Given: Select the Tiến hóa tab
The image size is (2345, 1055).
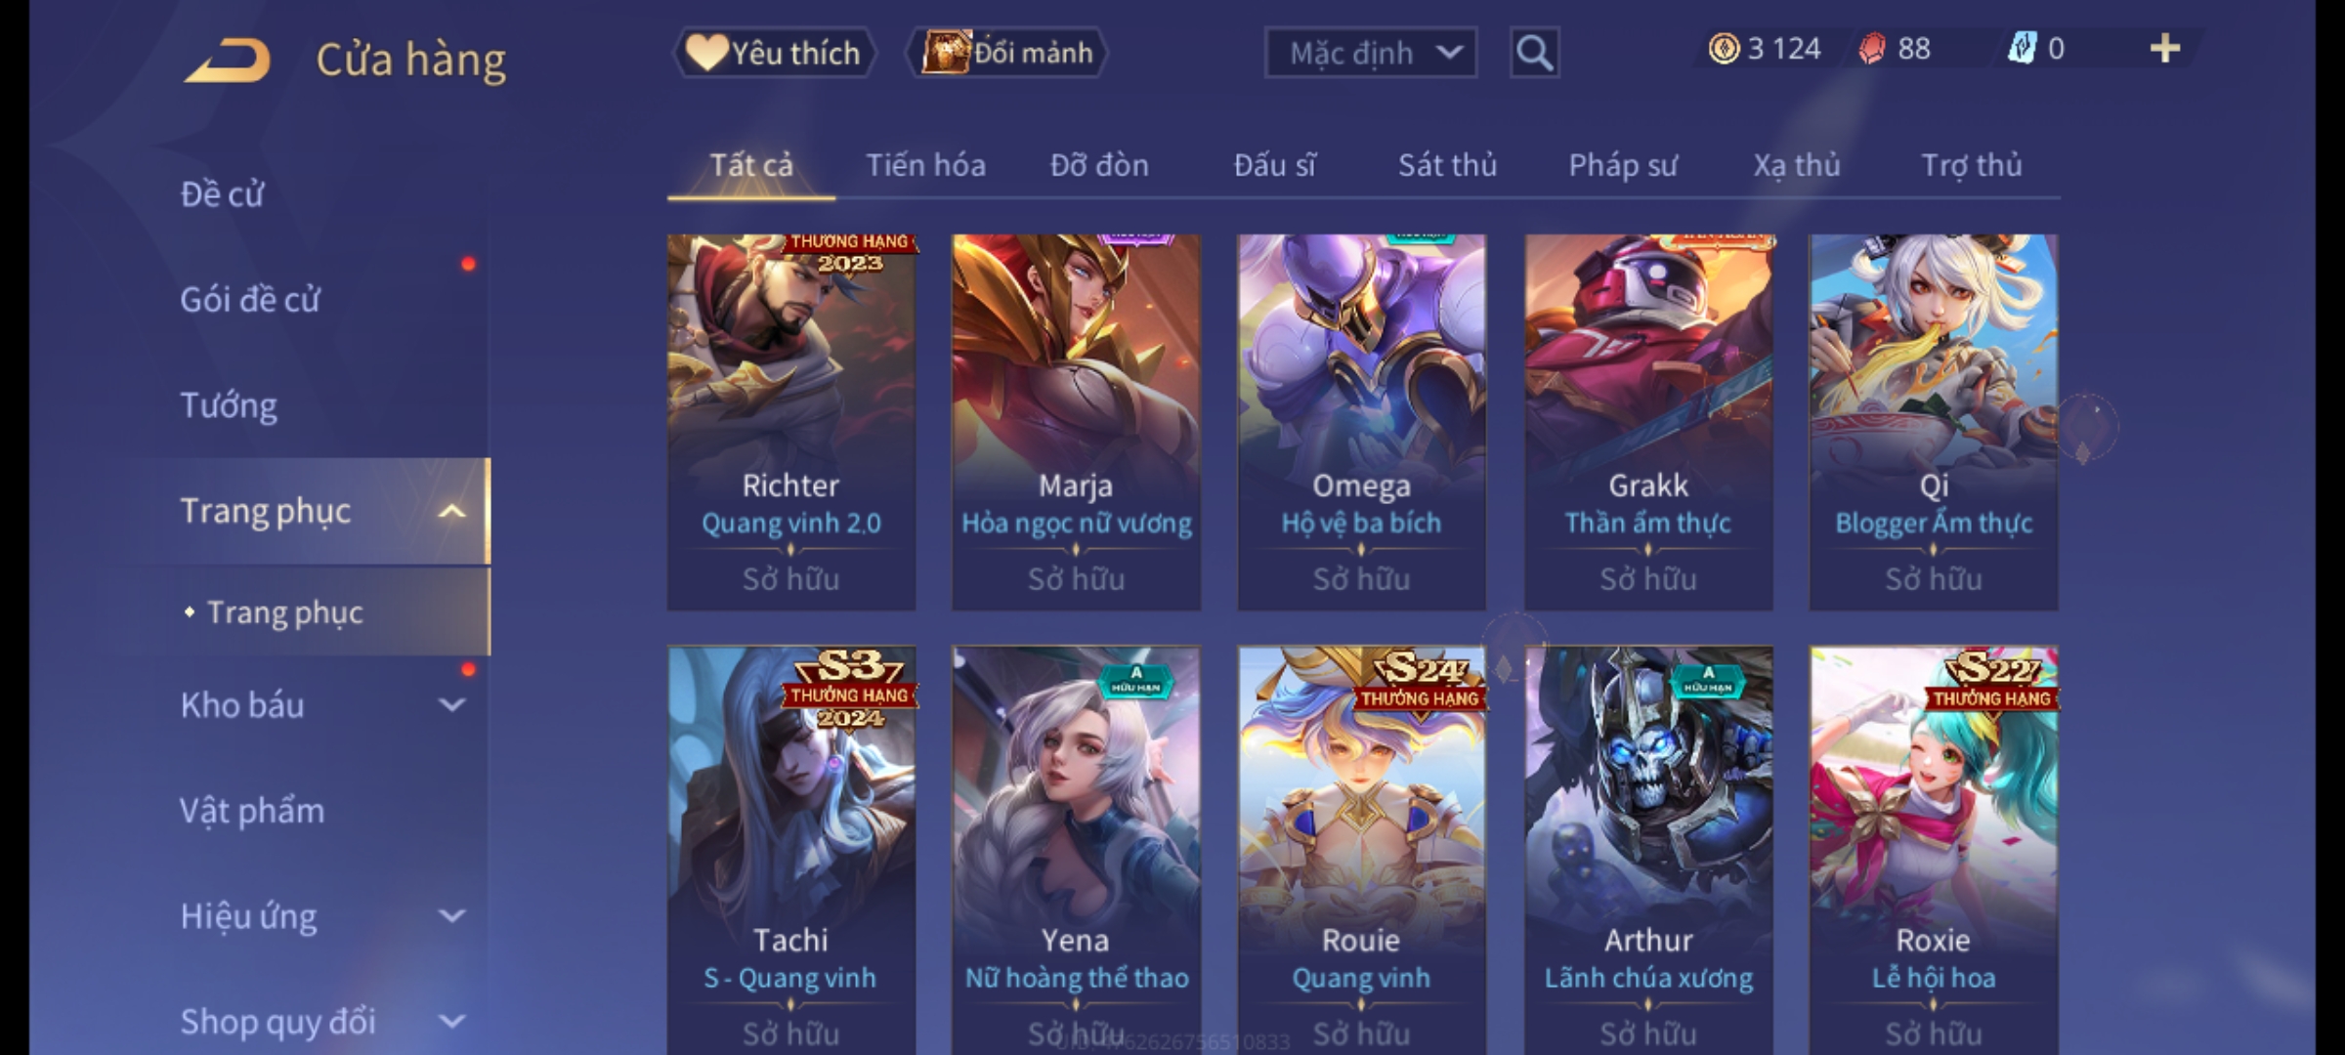Looking at the screenshot, I should (x=925, y=165).
